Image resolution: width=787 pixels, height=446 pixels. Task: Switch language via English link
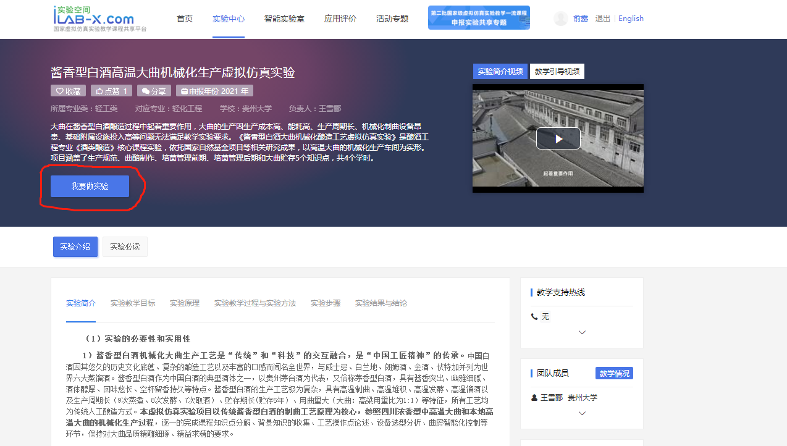point(631,19)
